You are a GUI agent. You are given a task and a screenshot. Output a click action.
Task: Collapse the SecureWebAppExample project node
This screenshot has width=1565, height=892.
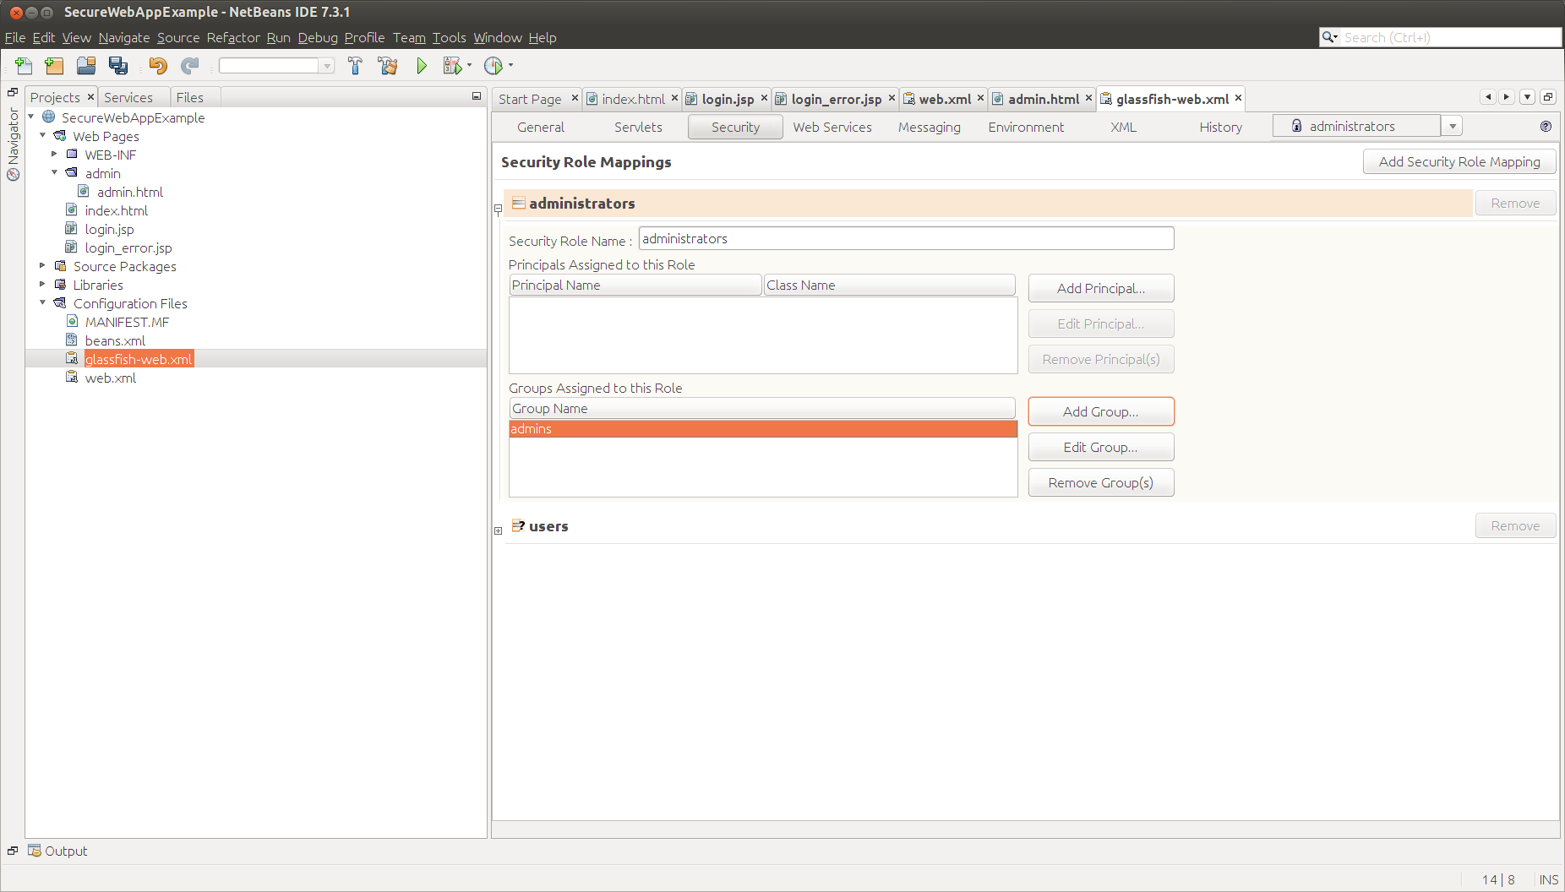point(31,117)
